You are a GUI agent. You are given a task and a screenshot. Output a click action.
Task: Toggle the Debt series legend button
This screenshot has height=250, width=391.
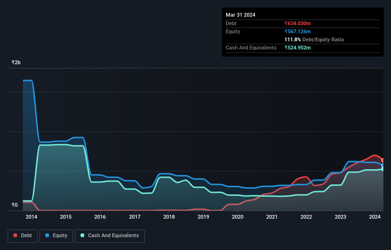[x=22, y=236]
